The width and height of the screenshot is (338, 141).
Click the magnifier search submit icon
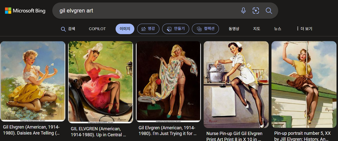coord(269,11)
